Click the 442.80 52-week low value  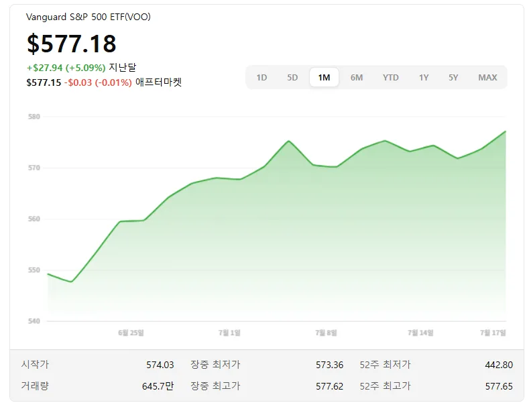499,365
